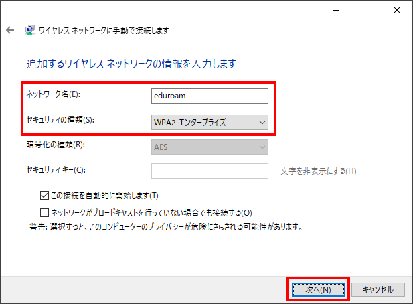
Task: Click the back arrow icon
Action: 10,30
